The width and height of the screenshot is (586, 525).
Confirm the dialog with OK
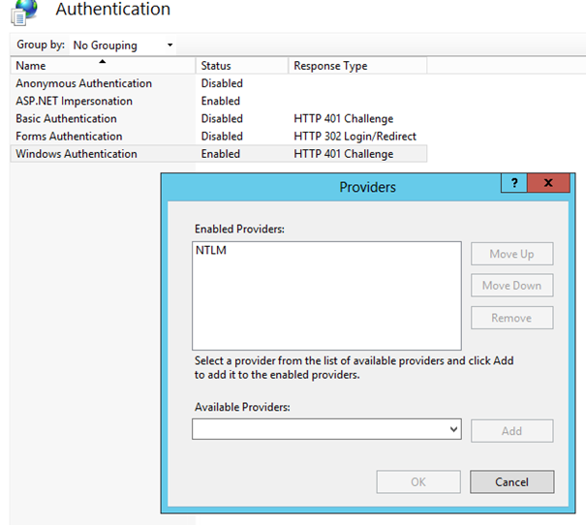(418, 482)
